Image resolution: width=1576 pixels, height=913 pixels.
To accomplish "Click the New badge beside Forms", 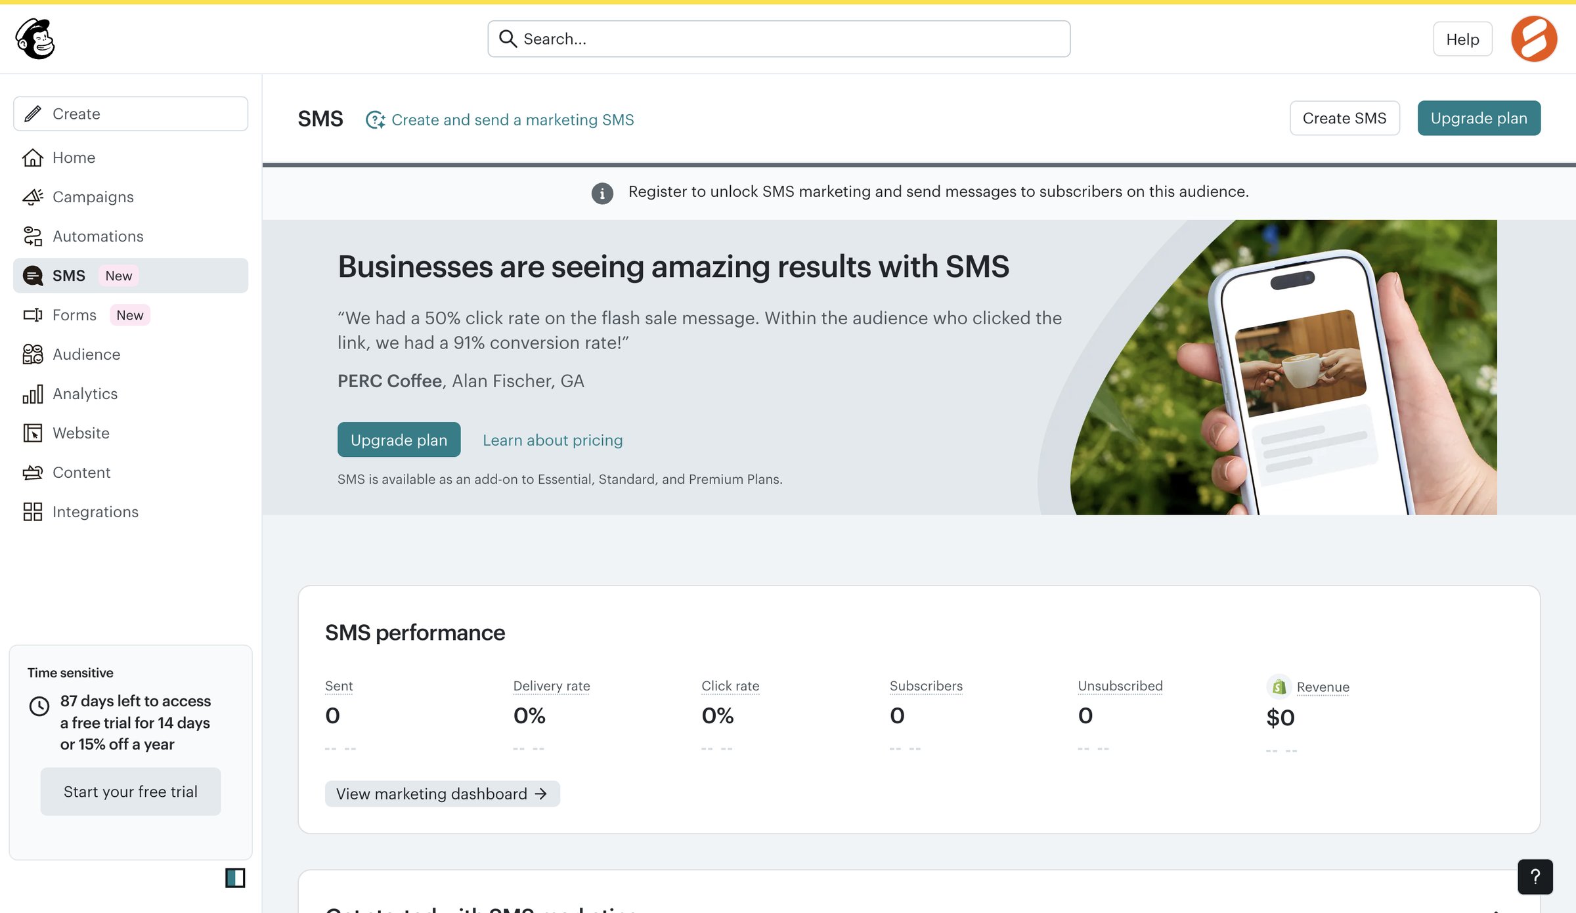I will [130, 315].
